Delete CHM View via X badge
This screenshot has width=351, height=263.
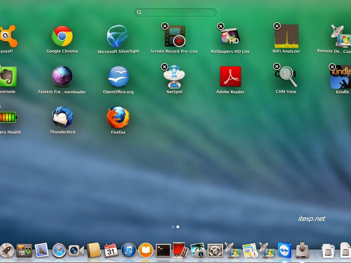(x=277, y=67)
